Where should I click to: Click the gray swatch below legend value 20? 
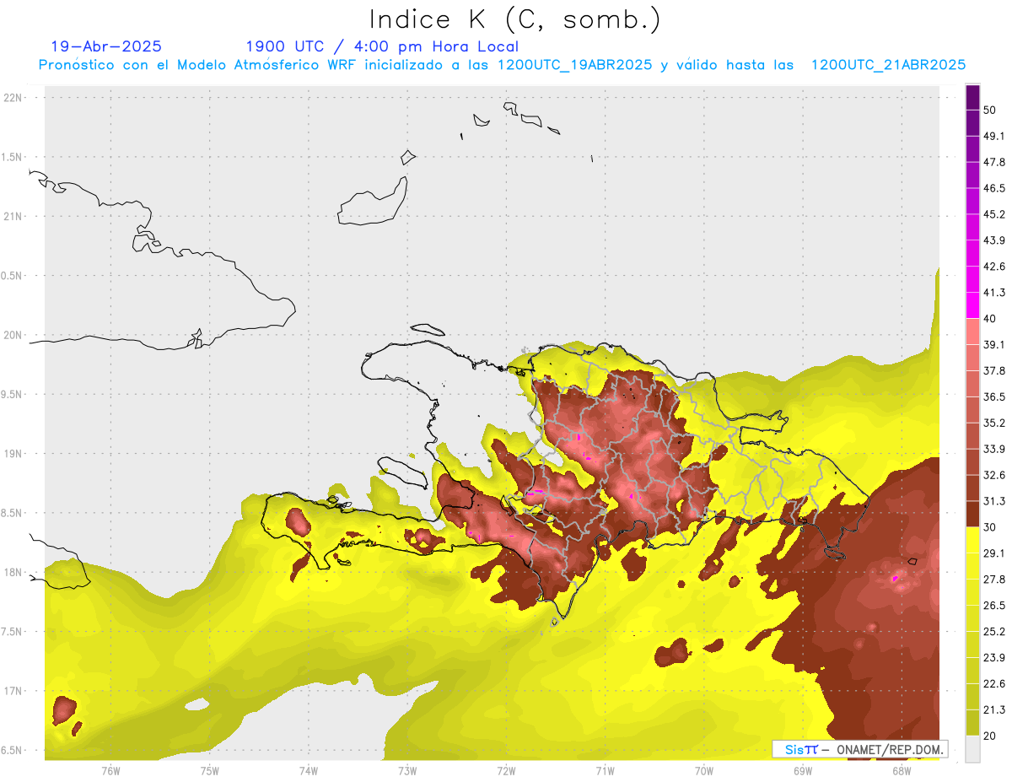pyautogui.click(x=972, y=749)
